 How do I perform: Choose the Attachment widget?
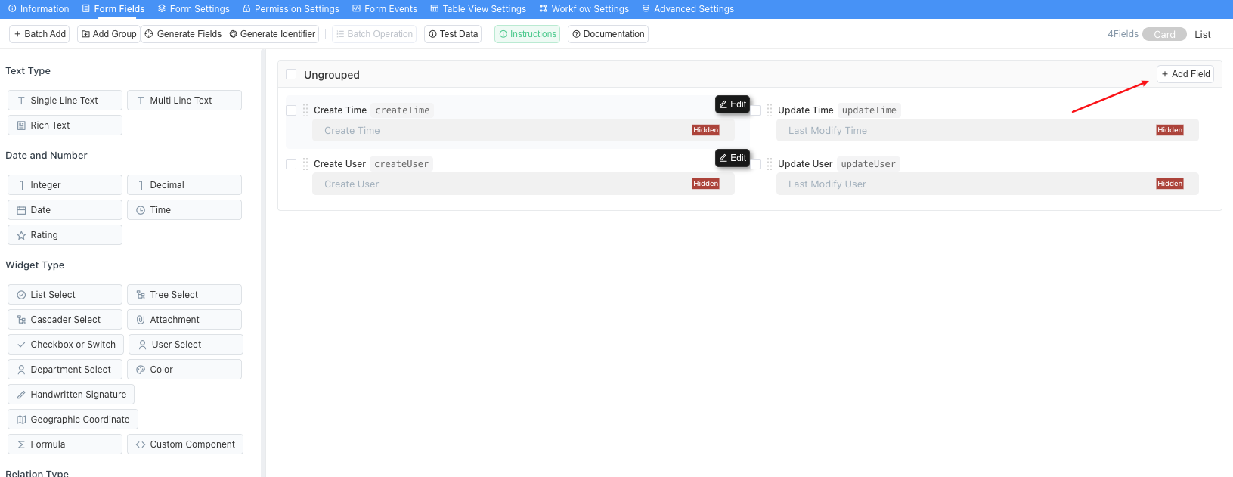tap(184, 320)
